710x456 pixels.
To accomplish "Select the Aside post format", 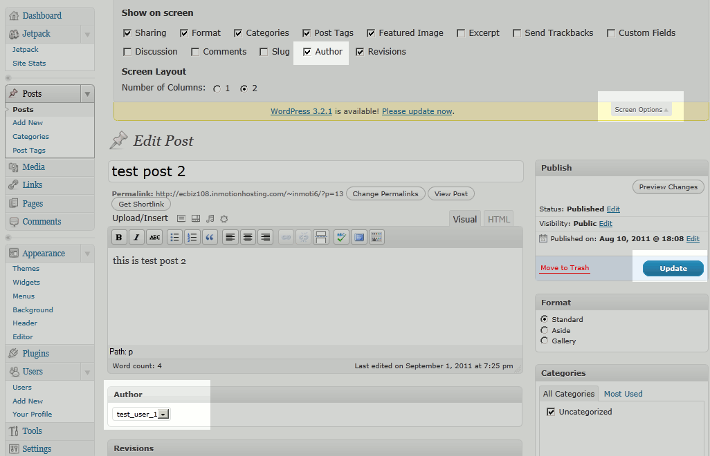I will 545,330.
